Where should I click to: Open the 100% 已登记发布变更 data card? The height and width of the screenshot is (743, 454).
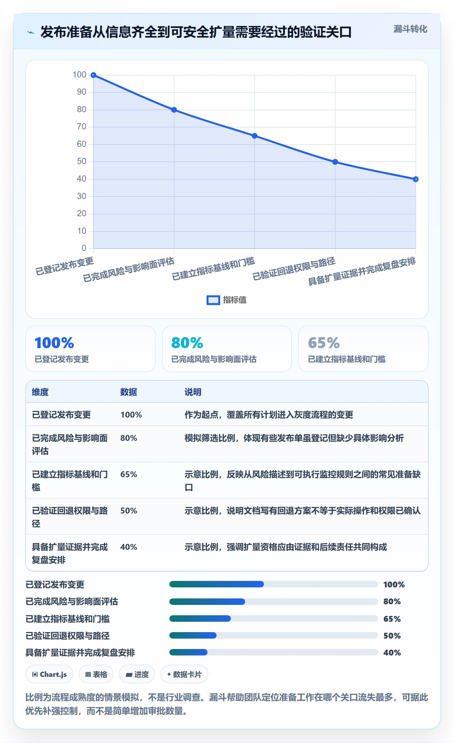point(90,349)
